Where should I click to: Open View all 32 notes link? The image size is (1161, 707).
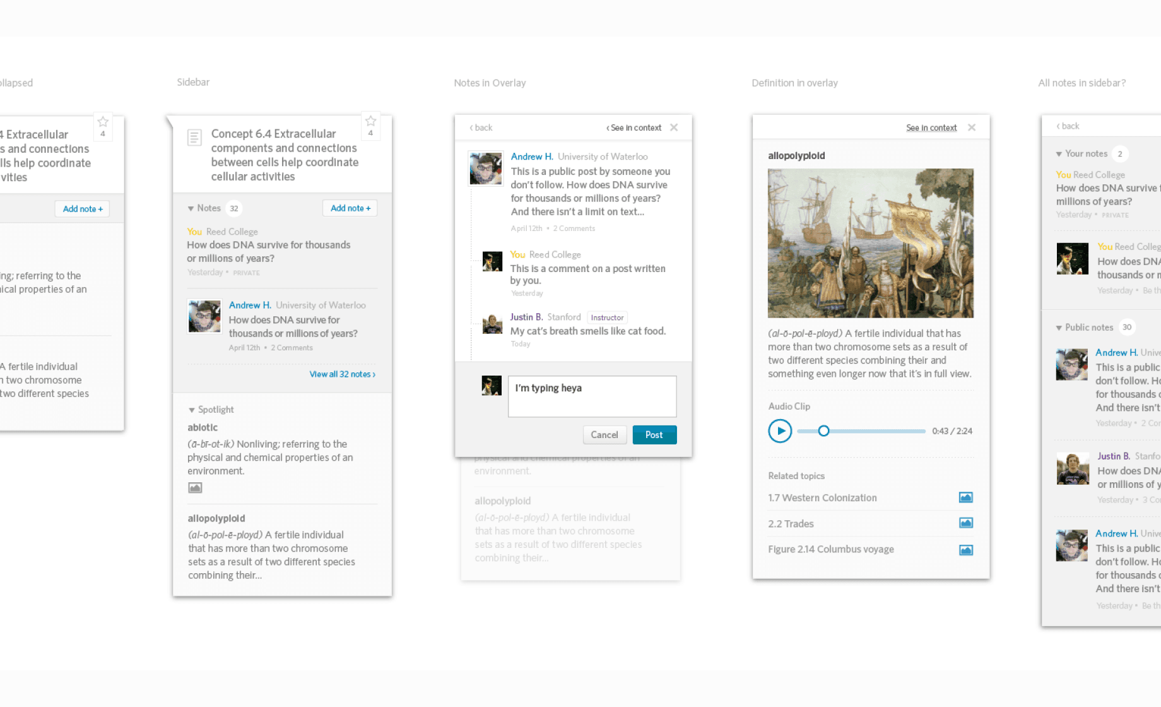click(342, 374)
